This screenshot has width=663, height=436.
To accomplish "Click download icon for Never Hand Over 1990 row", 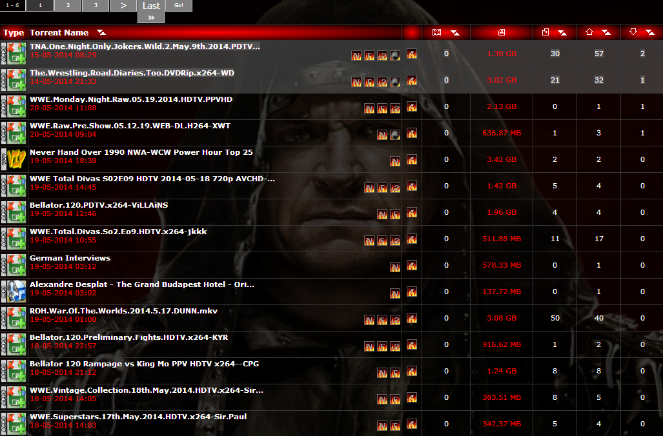I will (x=411, y=159).
